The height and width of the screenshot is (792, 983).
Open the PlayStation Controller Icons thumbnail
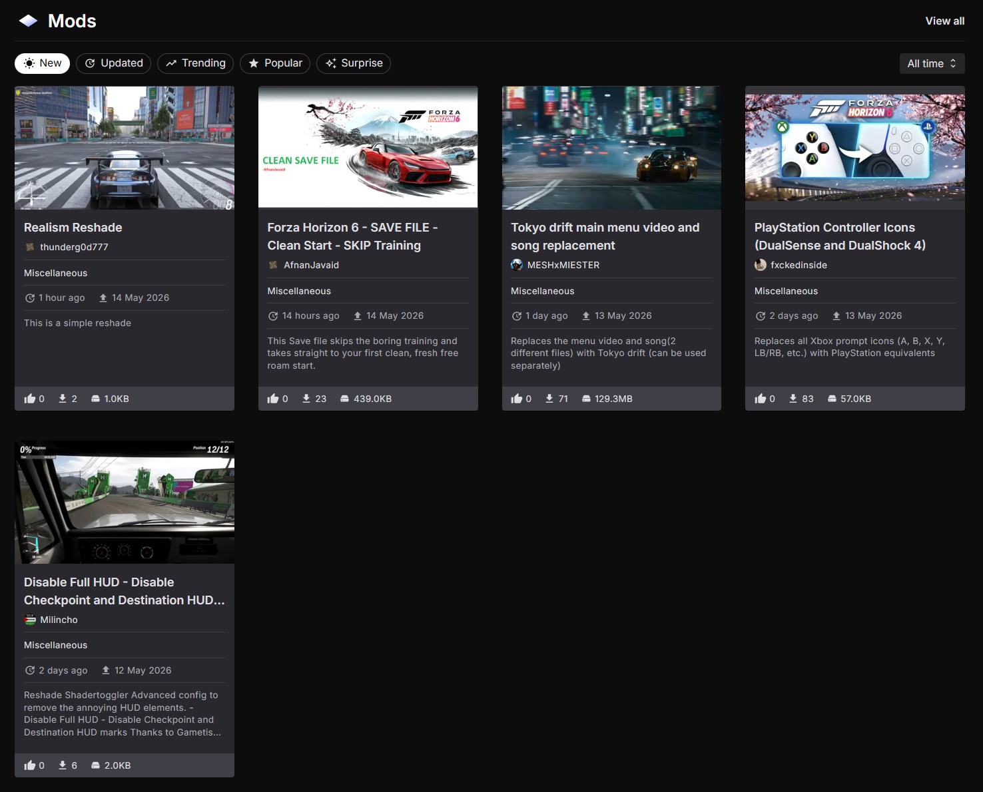coord(855,148)
